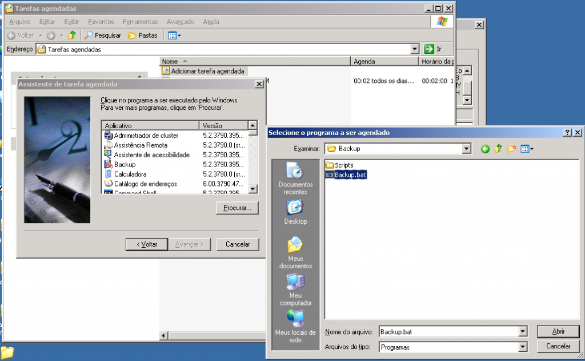Open the Pesquisar search tool

[103, 35]
